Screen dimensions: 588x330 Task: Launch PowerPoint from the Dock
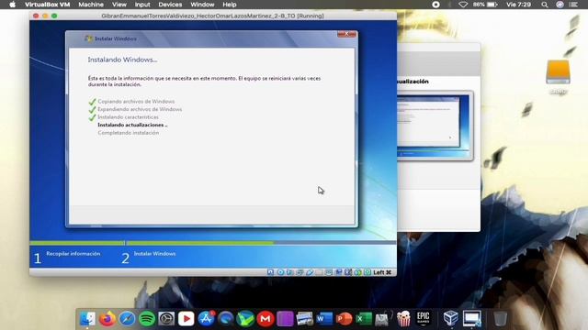[345, 319]
